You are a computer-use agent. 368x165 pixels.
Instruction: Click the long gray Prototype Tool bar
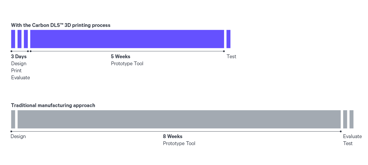coord(179,119)
